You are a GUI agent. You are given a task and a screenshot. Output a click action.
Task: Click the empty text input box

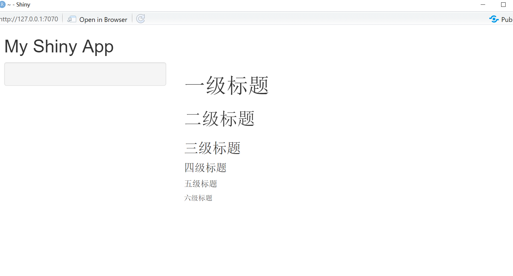click(x=85, y=74)
